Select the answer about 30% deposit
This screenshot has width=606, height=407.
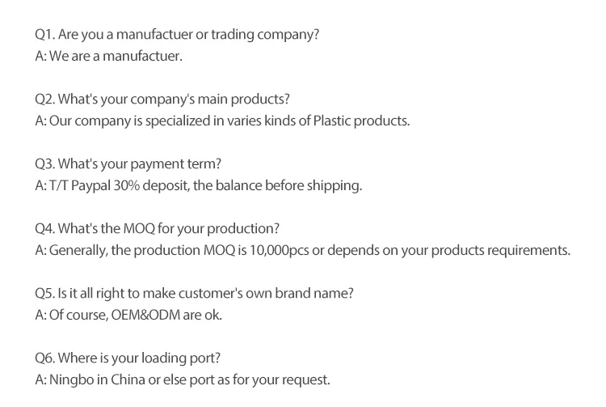[199, 186]
